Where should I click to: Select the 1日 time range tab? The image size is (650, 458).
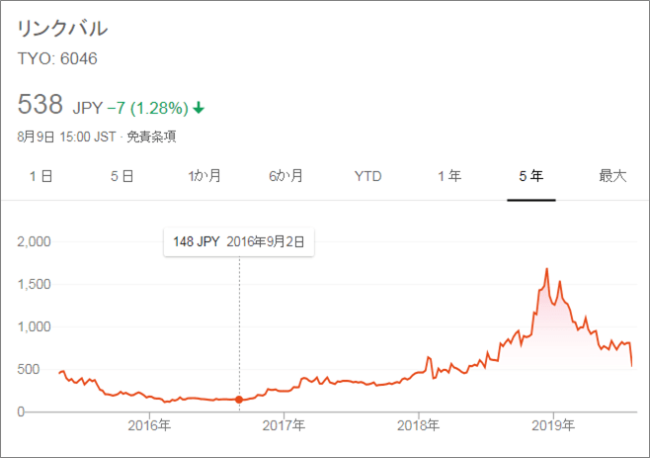tap(41, 176)
